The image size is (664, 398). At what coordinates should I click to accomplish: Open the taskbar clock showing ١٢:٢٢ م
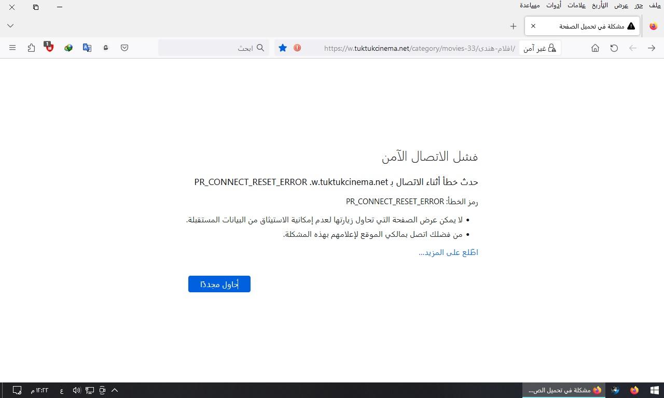click(x=39, y=390)
